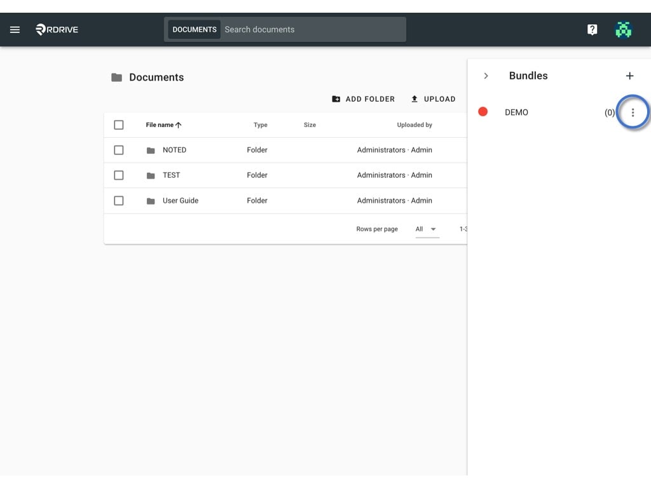Open the TEST folder name
This screenshot has height=488, width=651.
[172, 175]
